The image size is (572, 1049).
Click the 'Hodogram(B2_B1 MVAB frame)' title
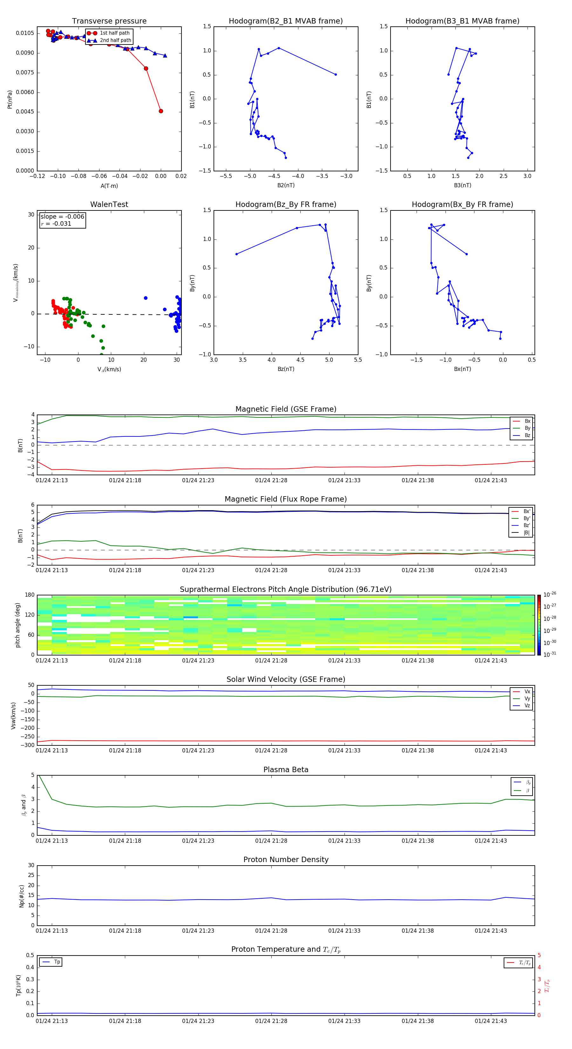click(x=286, y=21)
